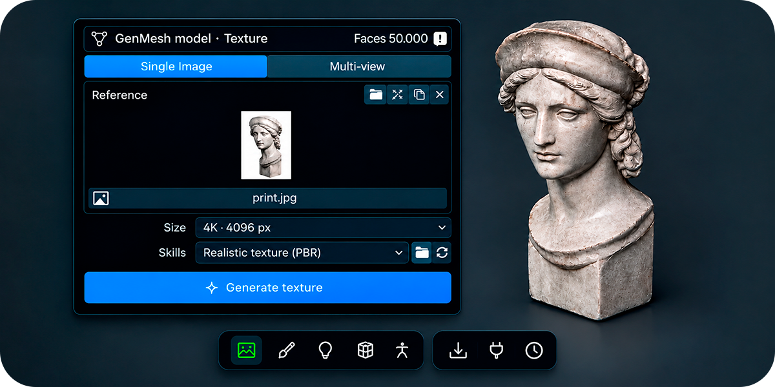Click the print.jpg reference thumbnail
This screenshot has width=775, height=387.
tap(266, 145)
